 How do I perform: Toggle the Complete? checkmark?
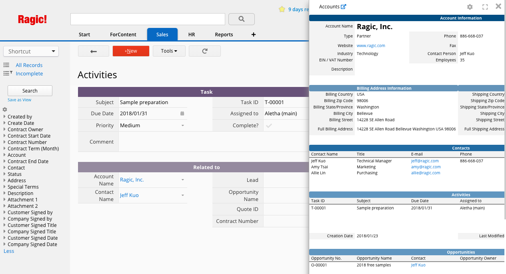[269, 126]
